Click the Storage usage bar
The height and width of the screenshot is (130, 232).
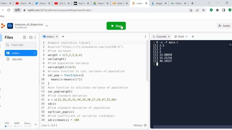(28, 126)
